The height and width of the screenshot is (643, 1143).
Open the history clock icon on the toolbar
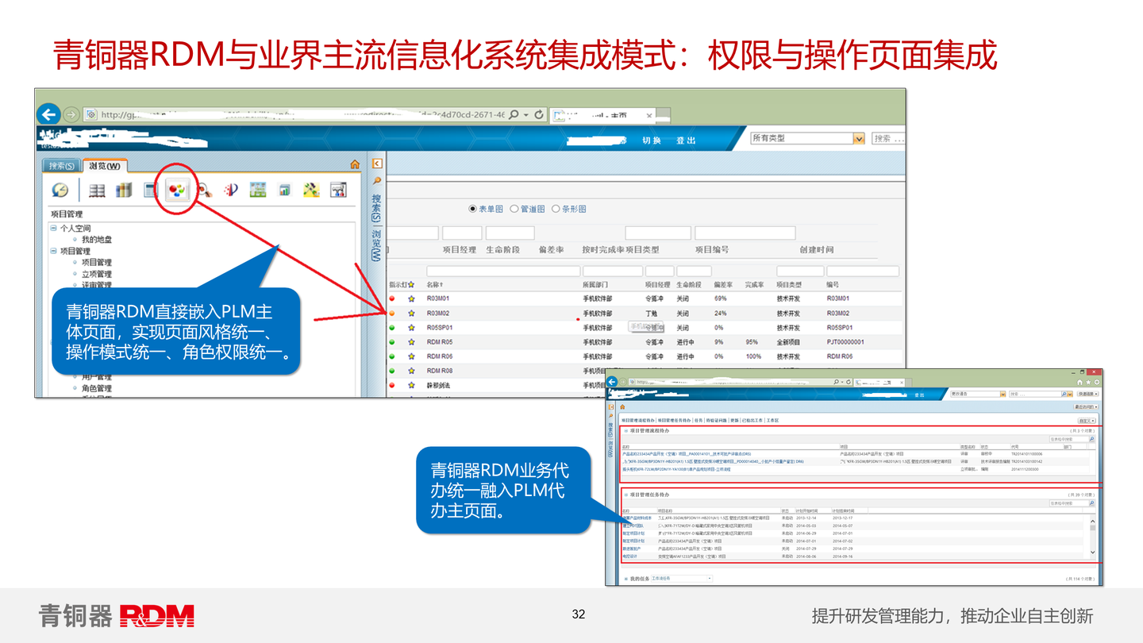[x=60, y=189]
